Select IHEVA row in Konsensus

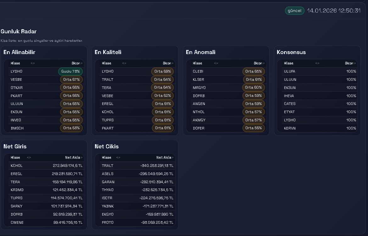[320, 96]
